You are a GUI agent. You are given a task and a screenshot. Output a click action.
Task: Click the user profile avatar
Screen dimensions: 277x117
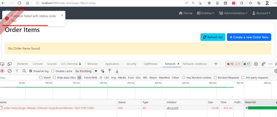267,3
